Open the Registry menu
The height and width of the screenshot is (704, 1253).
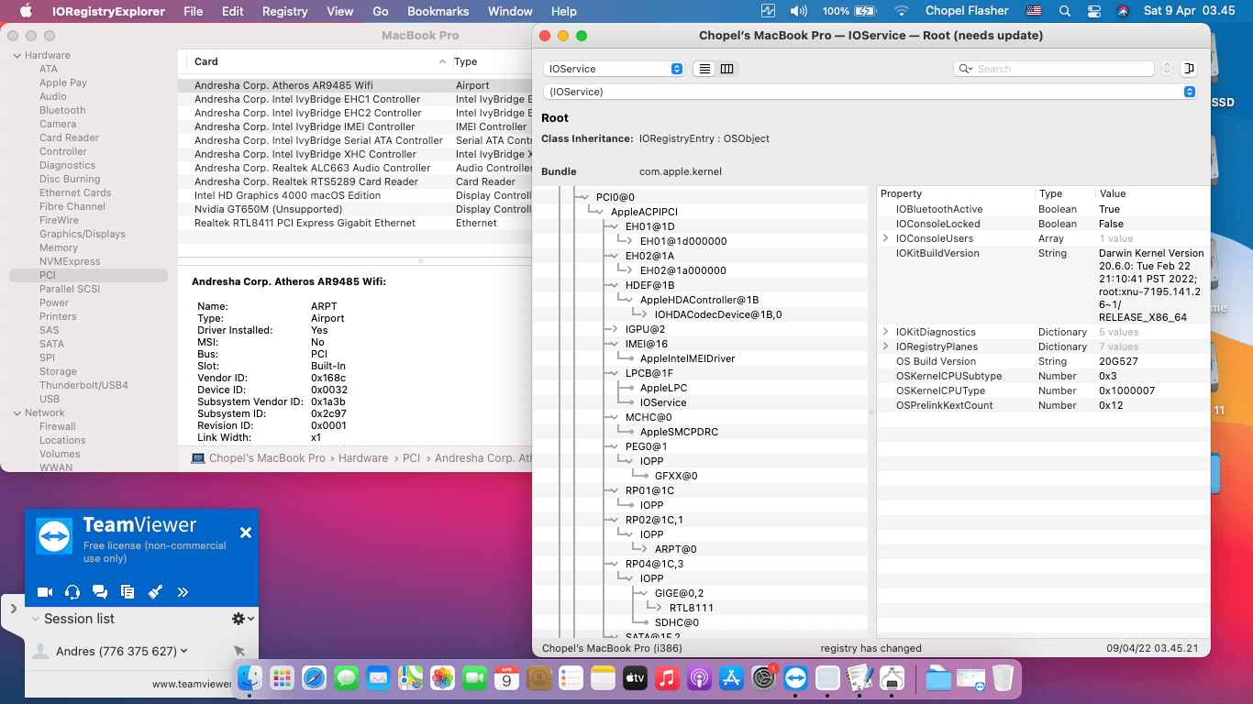coord(284,11)
